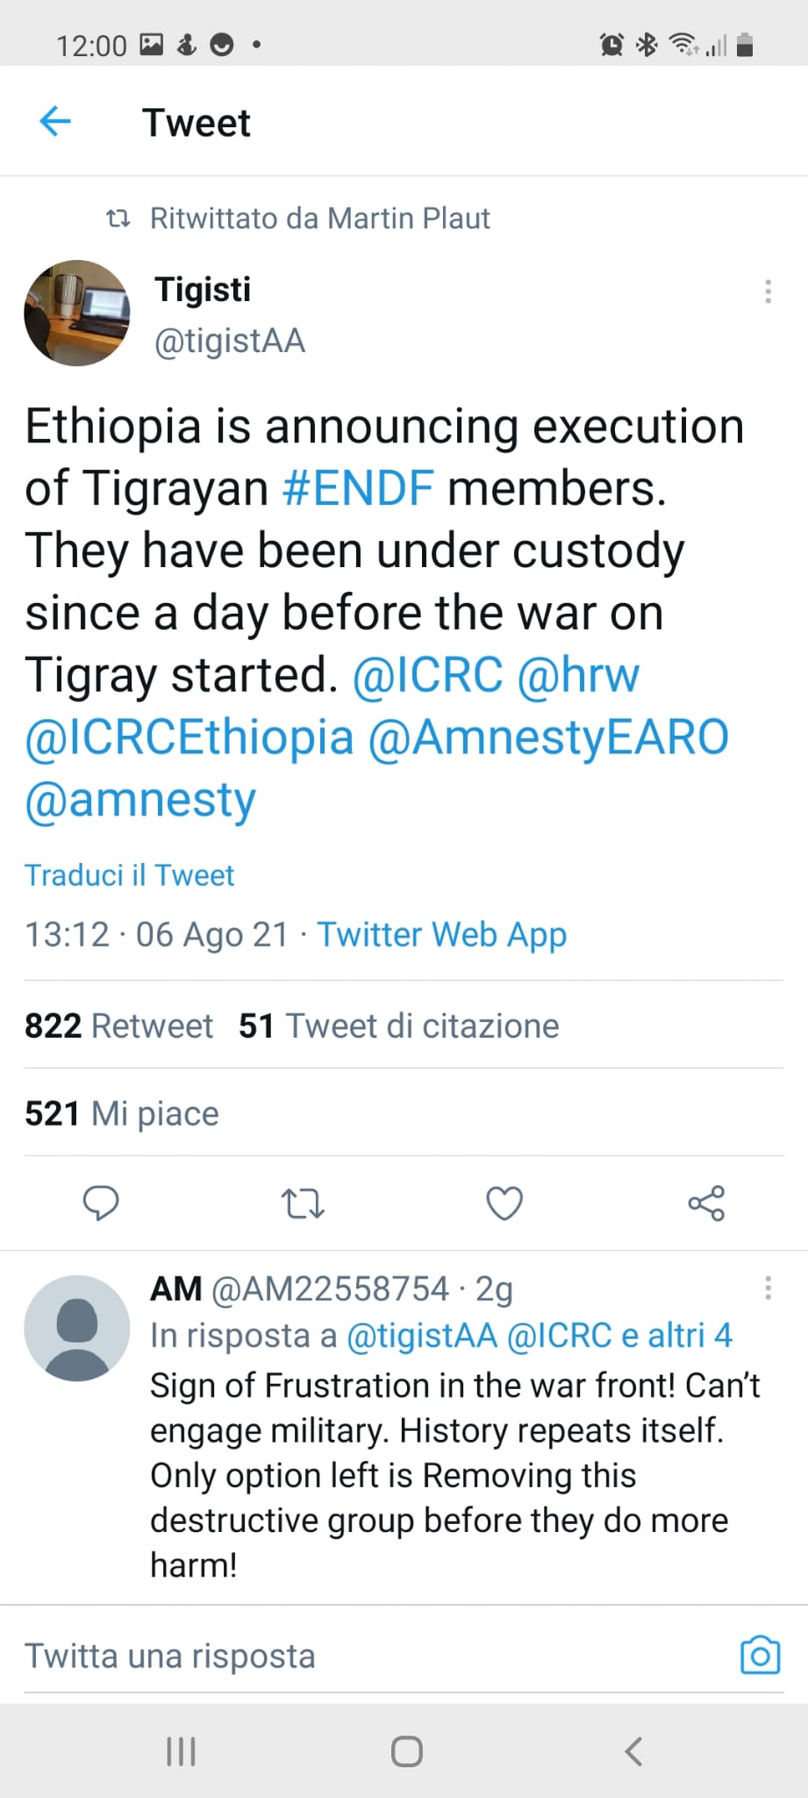The width and height of the screenshot is (808, 1798).
Task: Tap the camera icon in reply bar
Action: click(760, 1656)
